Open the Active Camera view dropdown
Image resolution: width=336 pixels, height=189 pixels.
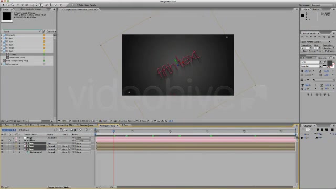[129, 121]
